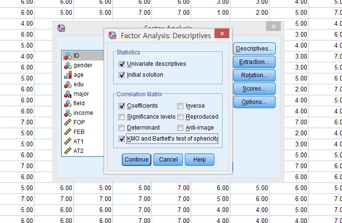Viewport: 342px width, 223px height.
Task: Select the AT1 variable name
Action: click(78, 142)
